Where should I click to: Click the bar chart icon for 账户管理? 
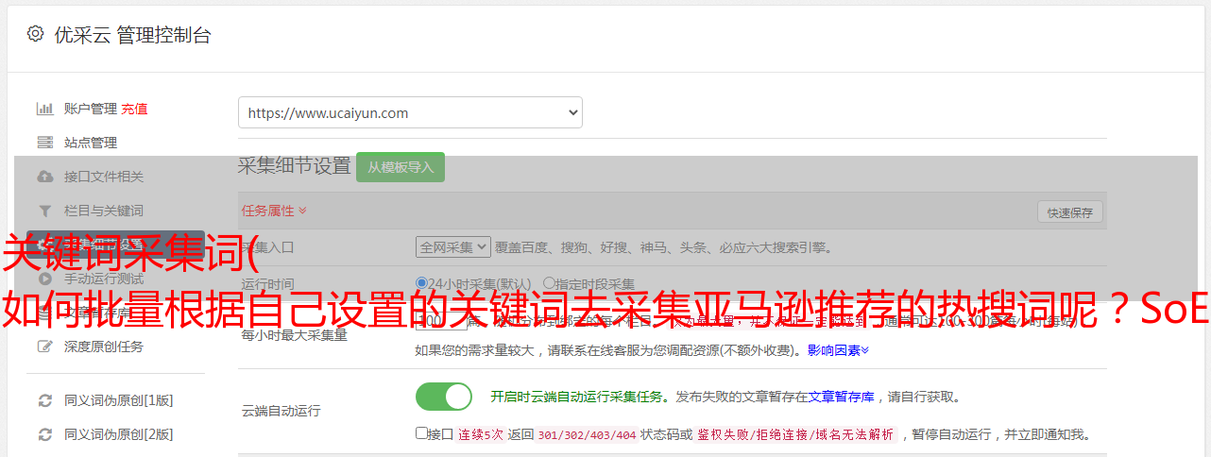coord(44,109)
